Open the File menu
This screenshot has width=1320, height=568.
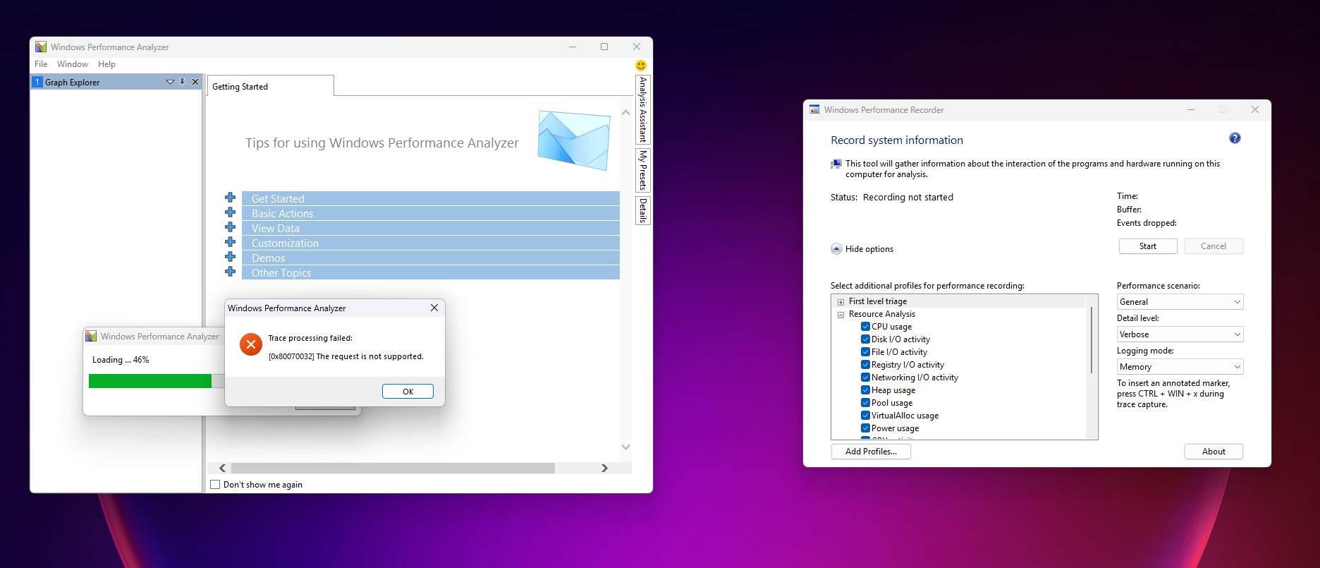point(41,64)
